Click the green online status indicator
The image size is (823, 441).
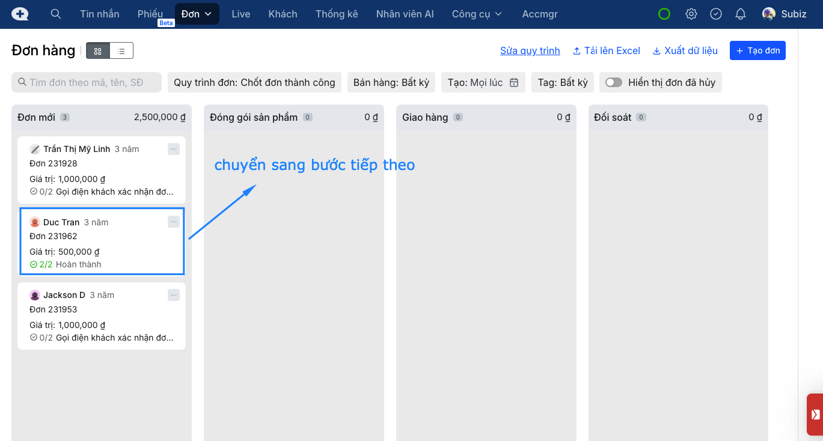664,14
